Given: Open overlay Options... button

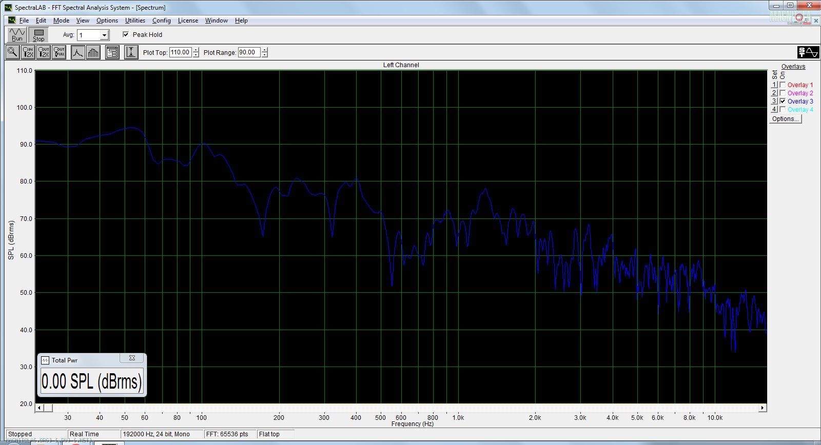Looking at the screenshot, I should coord(785,119).
